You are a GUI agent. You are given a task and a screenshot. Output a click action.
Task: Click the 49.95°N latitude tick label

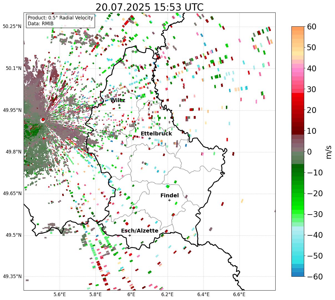tap(12, 110)
